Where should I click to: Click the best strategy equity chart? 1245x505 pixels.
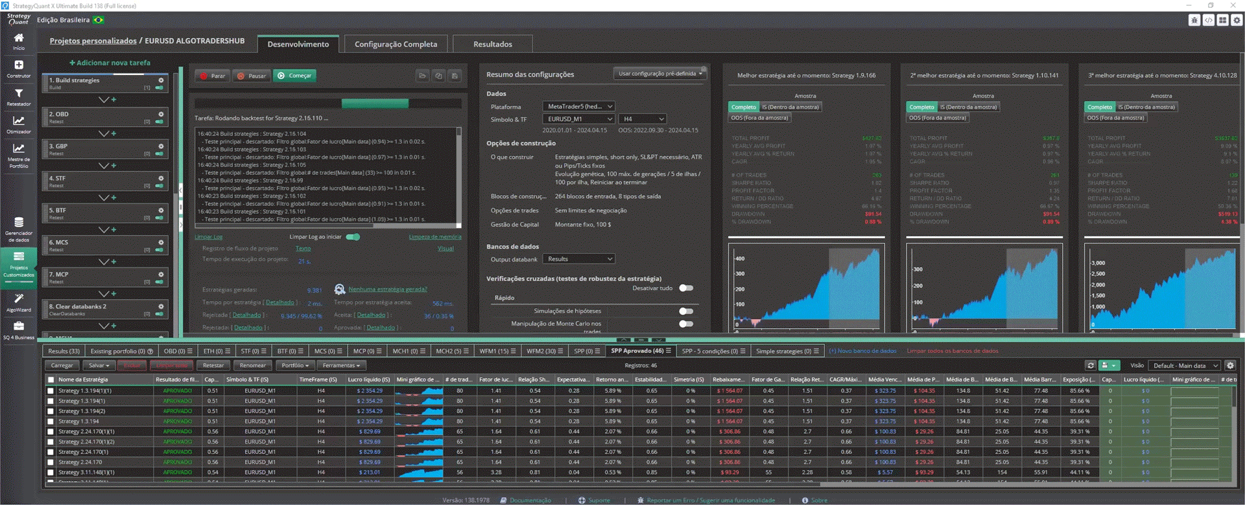pos(806,287)
